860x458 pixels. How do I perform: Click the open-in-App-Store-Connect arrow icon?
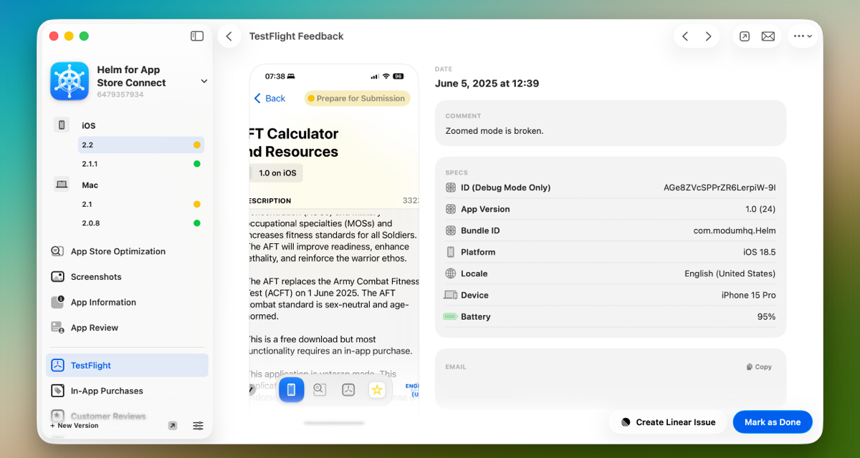tap(743, 35)
